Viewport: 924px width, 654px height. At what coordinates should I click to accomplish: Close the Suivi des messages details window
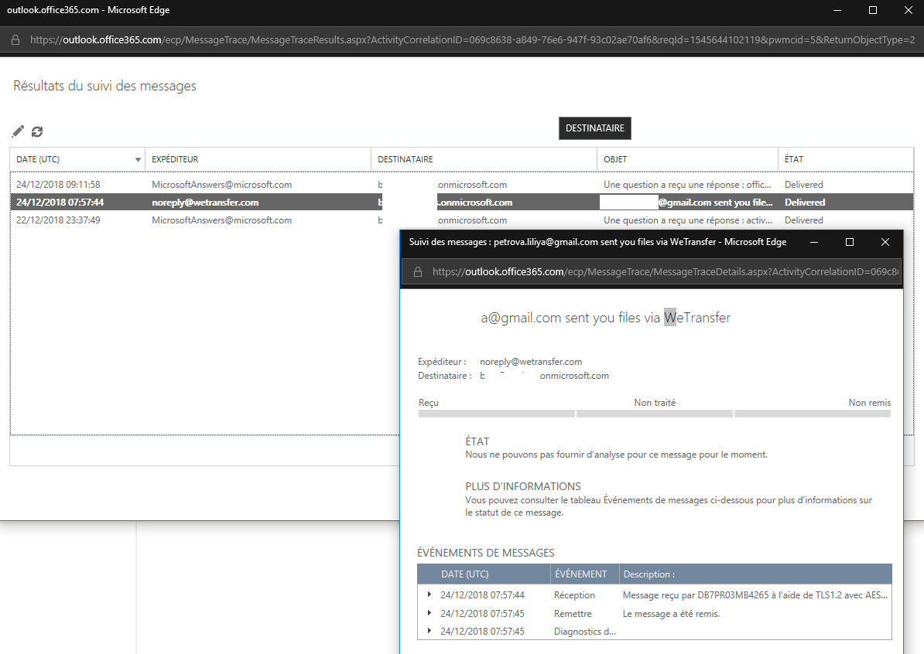[885, 242]
